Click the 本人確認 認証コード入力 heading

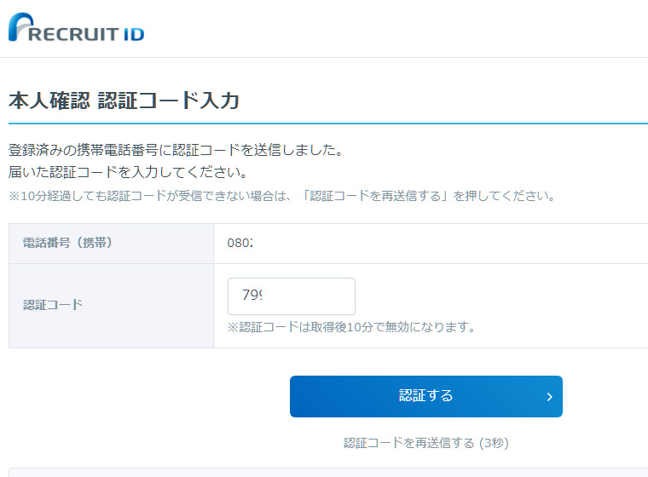pyautogui.click(x=124, y=101)
